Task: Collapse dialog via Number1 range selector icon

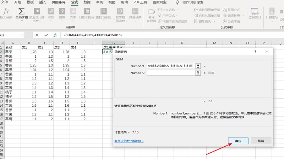Action: (198, 66)
